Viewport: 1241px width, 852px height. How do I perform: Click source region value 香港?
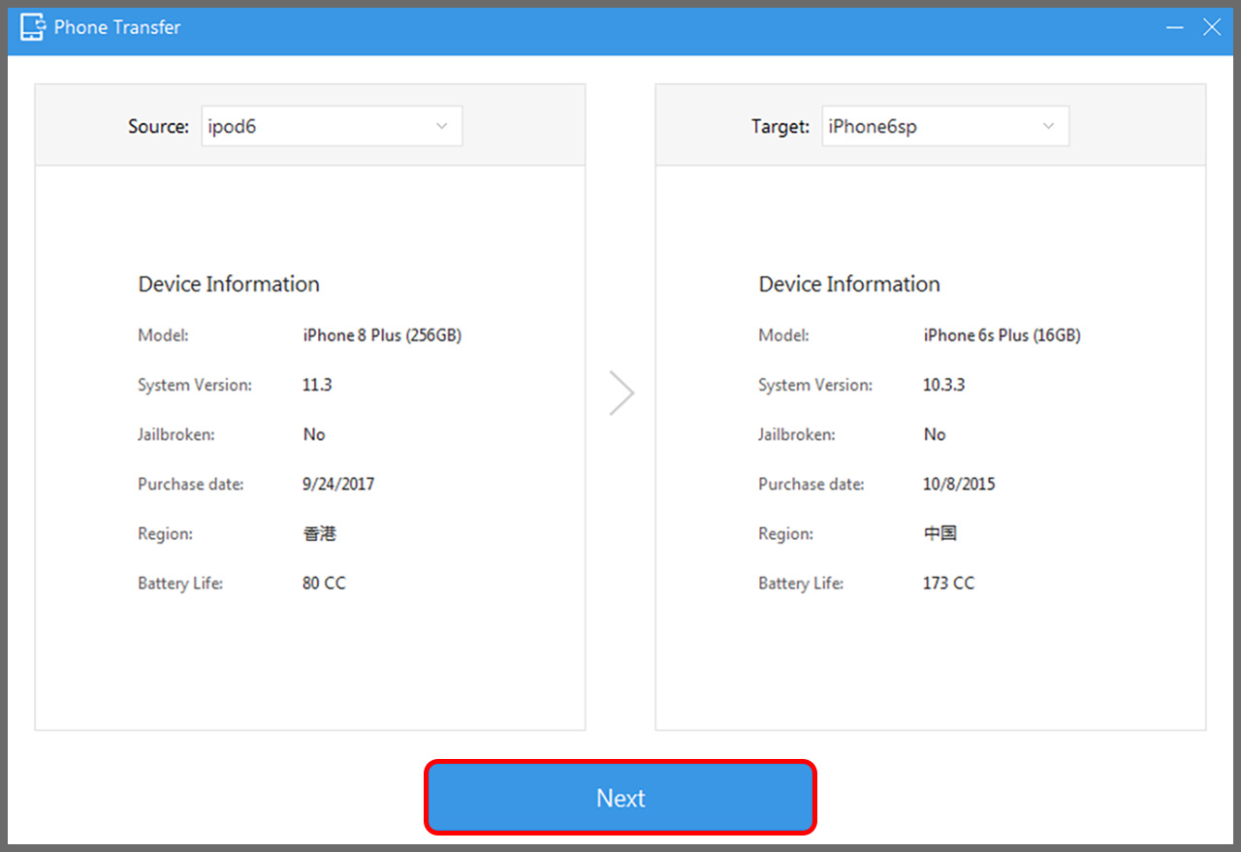[320, 533]
